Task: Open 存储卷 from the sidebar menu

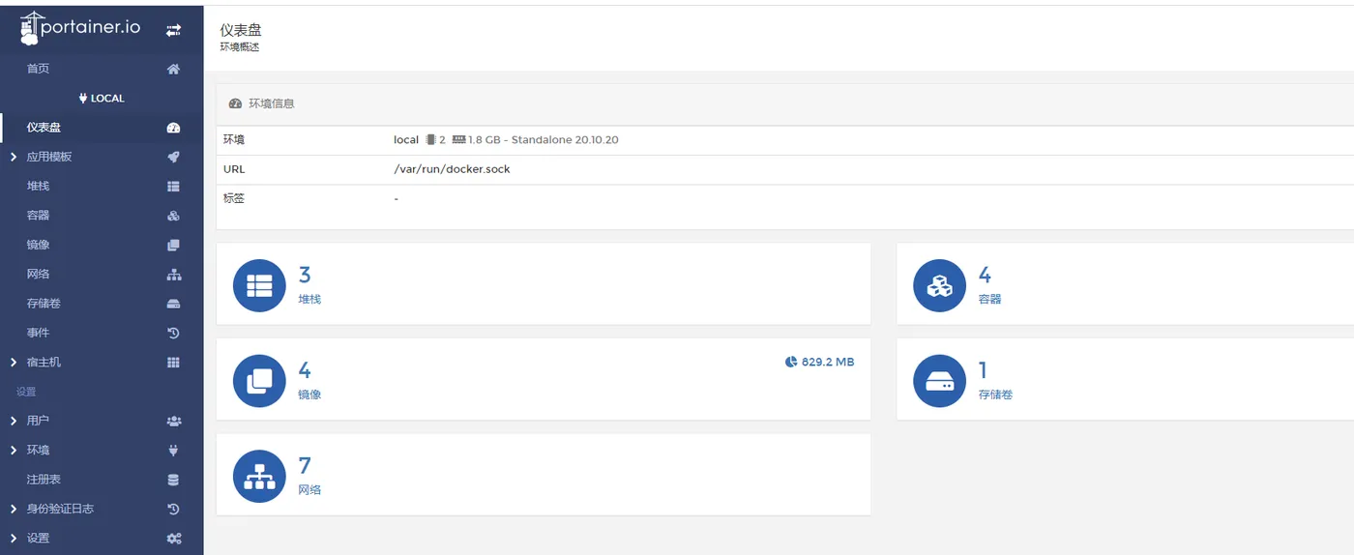Action: coord(44,304)
